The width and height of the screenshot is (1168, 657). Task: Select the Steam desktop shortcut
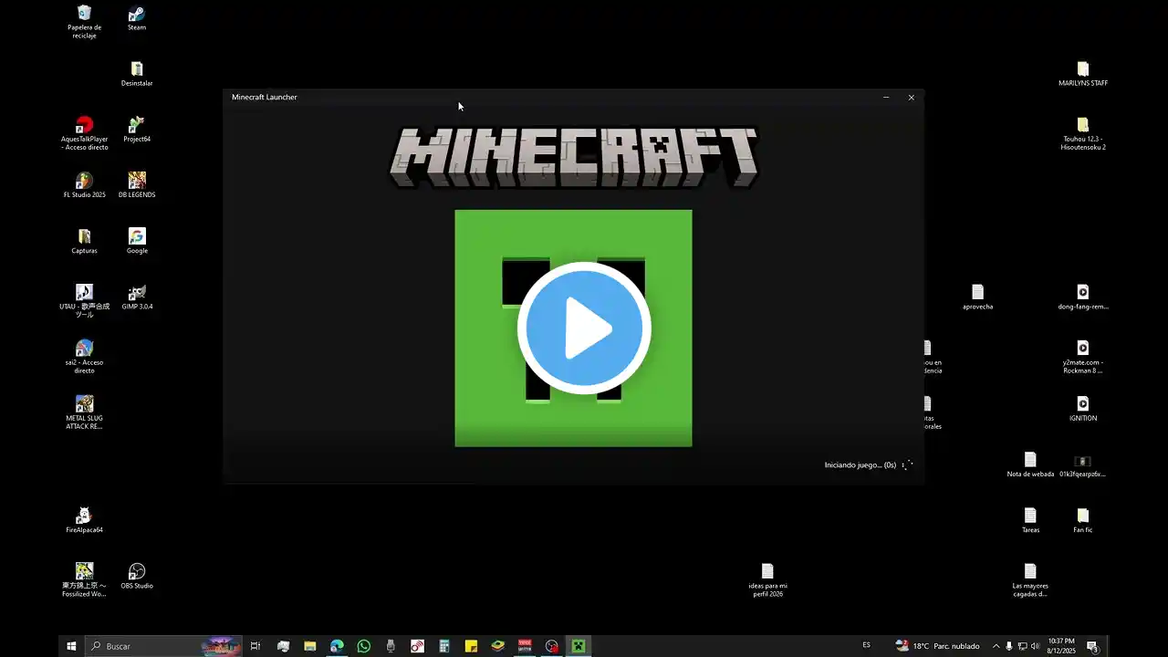coord(137,17)
